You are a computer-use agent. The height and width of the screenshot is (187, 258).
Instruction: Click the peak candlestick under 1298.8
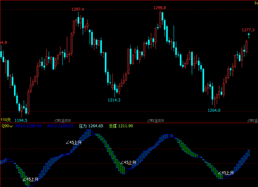(x=160, y=19)
